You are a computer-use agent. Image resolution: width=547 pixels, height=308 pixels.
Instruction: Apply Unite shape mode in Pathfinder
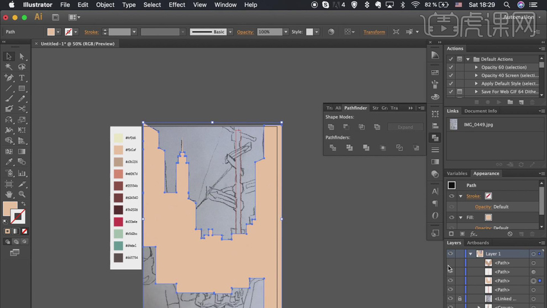point(331,127)
